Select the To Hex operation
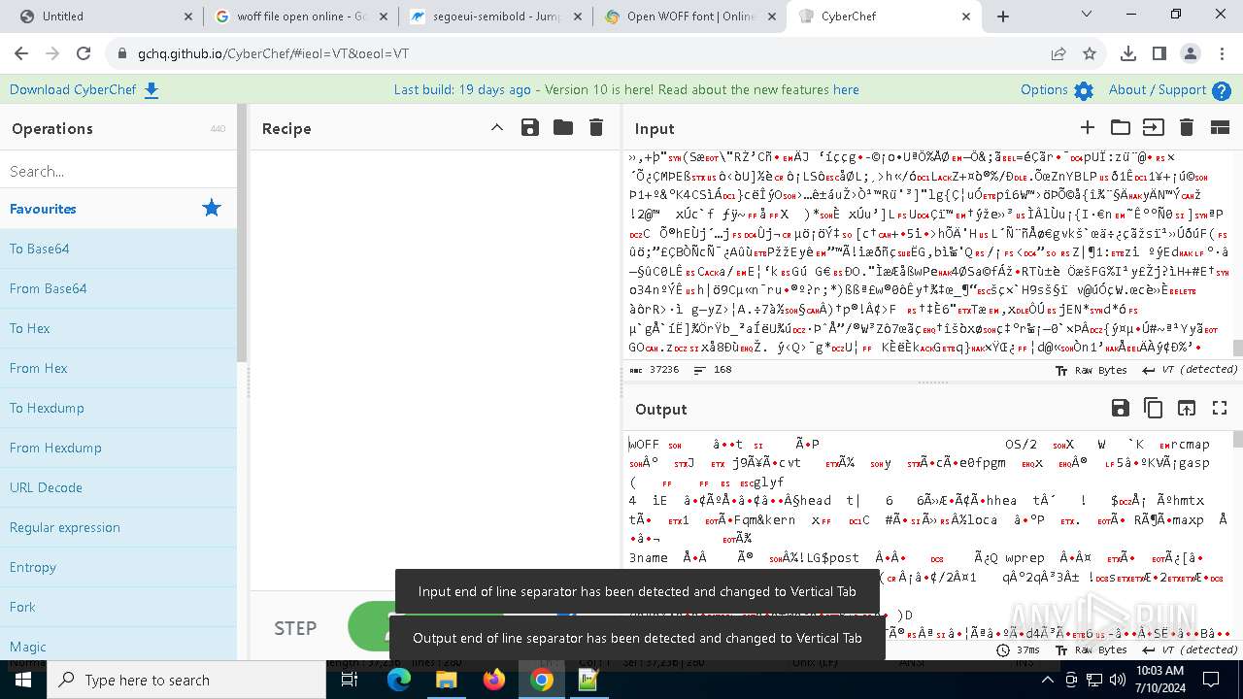This screenshot has height=699, width=1243. [118, 328]
